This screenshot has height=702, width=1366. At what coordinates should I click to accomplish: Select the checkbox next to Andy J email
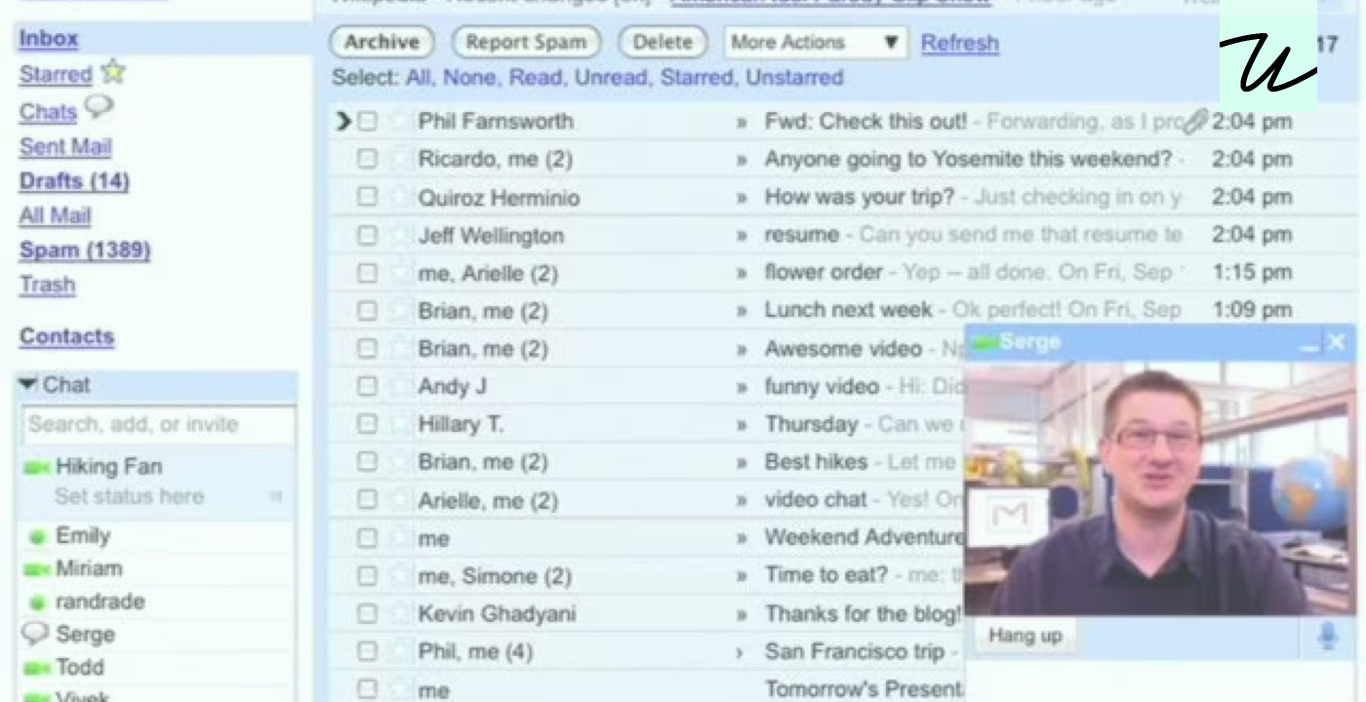tap(367, 386)
